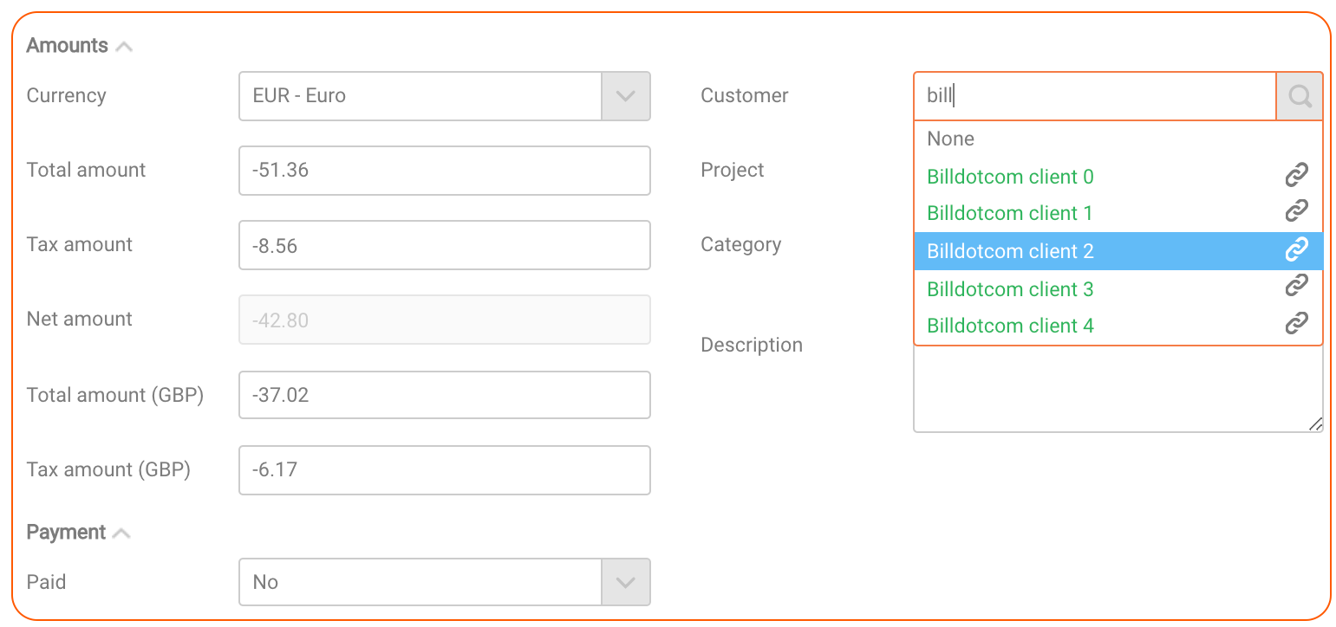Viewport: 1336px width, 627px height.
Task: Select highlighted Billdotcom client 2
Action: [x=1118, y=251]
